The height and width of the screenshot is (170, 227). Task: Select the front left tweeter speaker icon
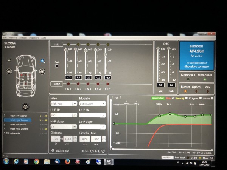coord(9,60)
